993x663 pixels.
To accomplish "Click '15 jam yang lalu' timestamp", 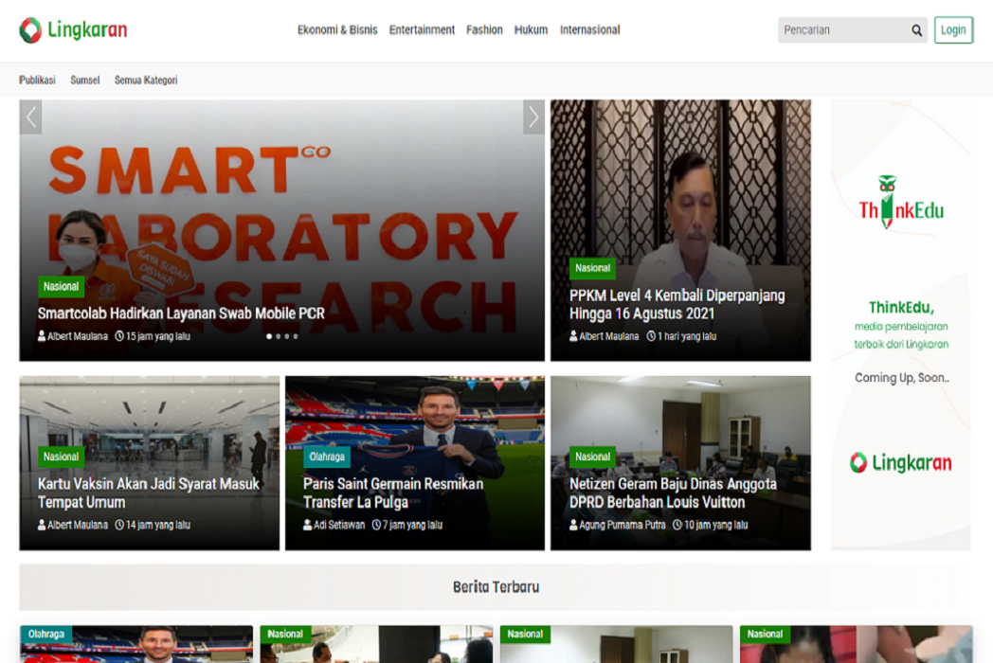I will [153, 336].
